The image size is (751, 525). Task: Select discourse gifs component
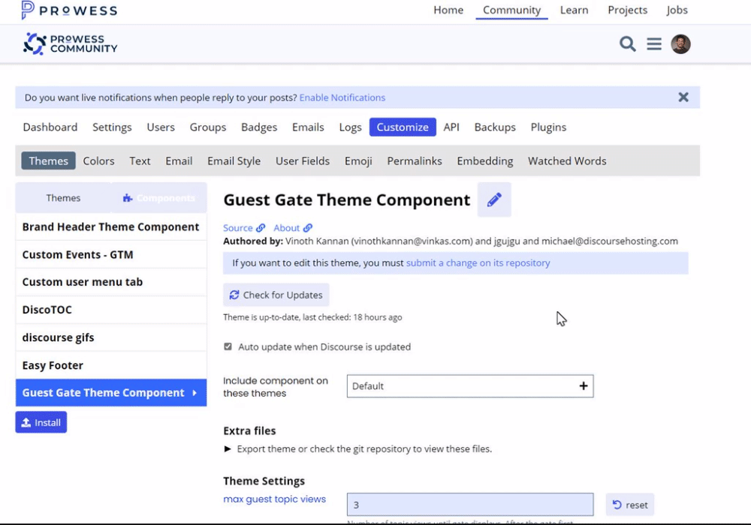(x=111, y=337)
